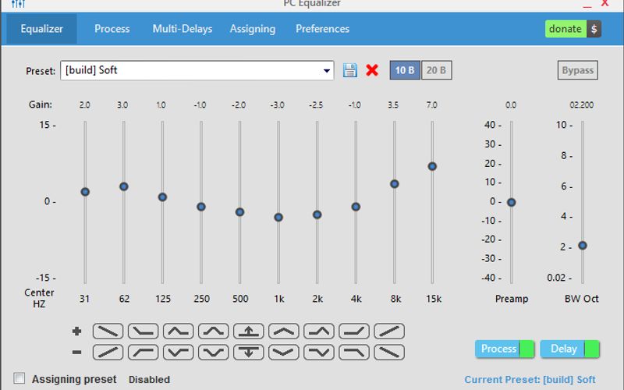
Task: Open the Process tab
Action: coord(112,29)
